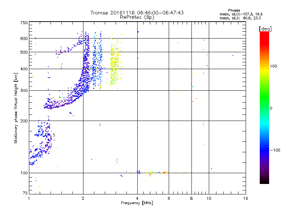Click the y-axis '75' tick label
Image resolution: width=289 pixels, height=216 pixels.
[x=25, y=193]
